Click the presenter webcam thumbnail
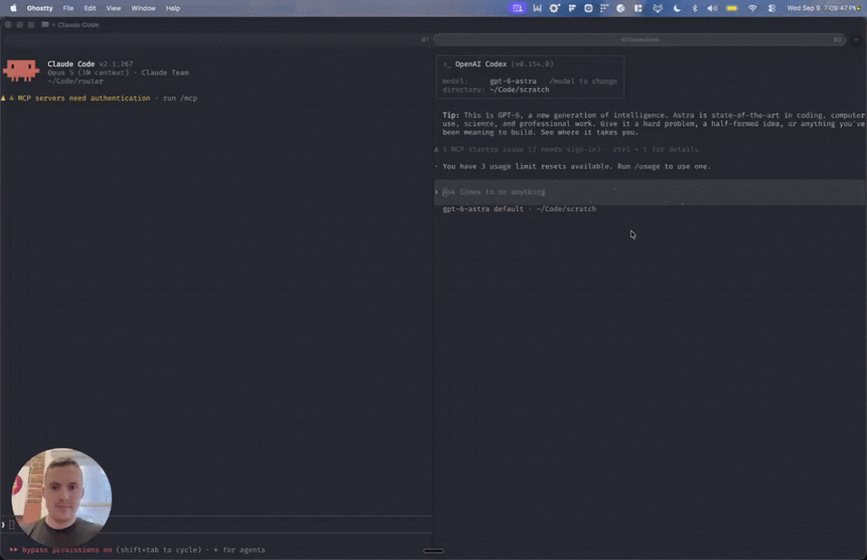867x560 pixels. pyautogui.click(x=61, y=497)
